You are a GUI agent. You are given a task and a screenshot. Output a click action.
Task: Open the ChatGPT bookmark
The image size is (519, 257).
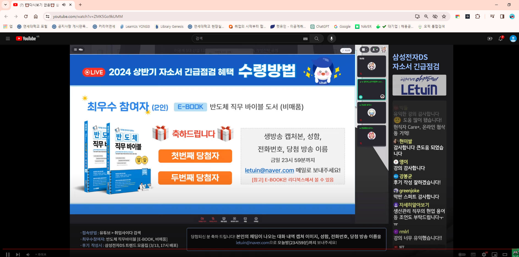tap(320, 27)
